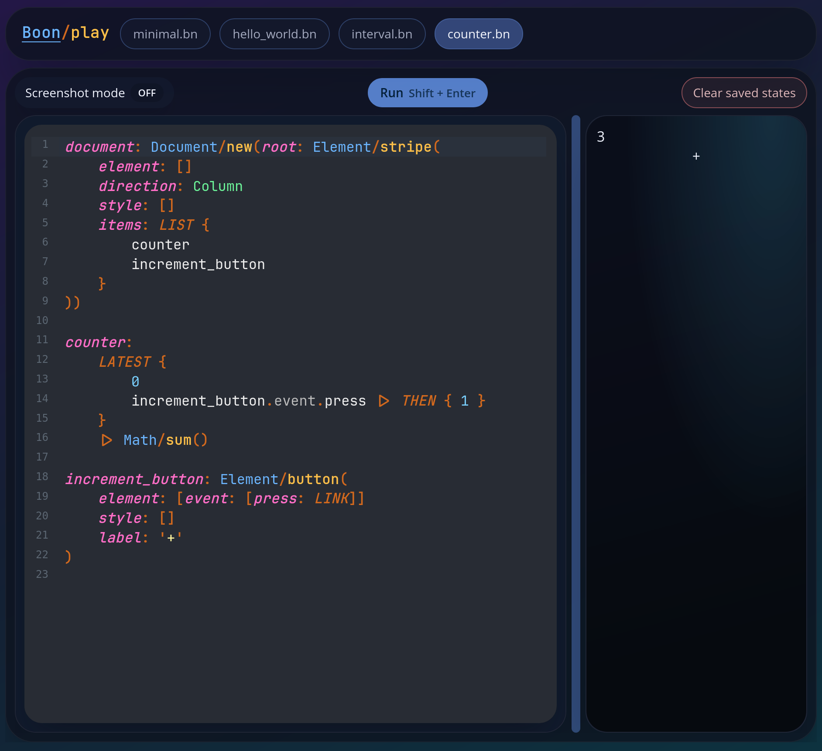Click the LINK keyword on line 19
This screenshot has height=751, width=822.
pyautogui.click(x=332, y=498)
